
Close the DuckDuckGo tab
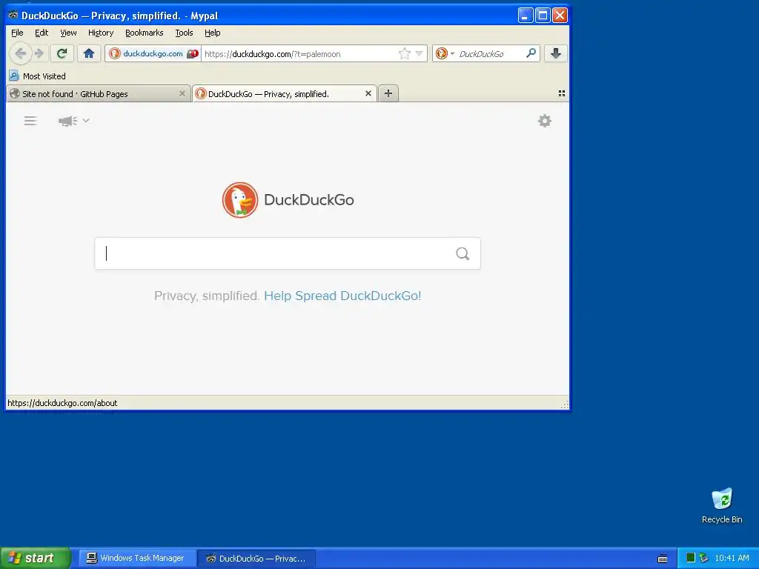click(x=368, y=93)
